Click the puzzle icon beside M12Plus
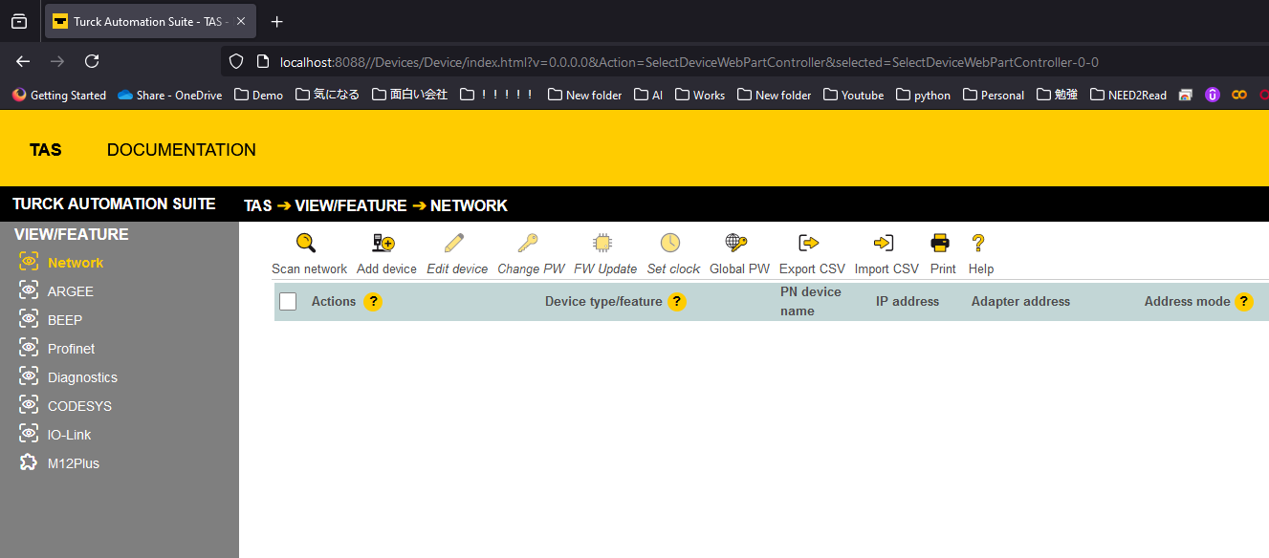 tap(29, 462)
